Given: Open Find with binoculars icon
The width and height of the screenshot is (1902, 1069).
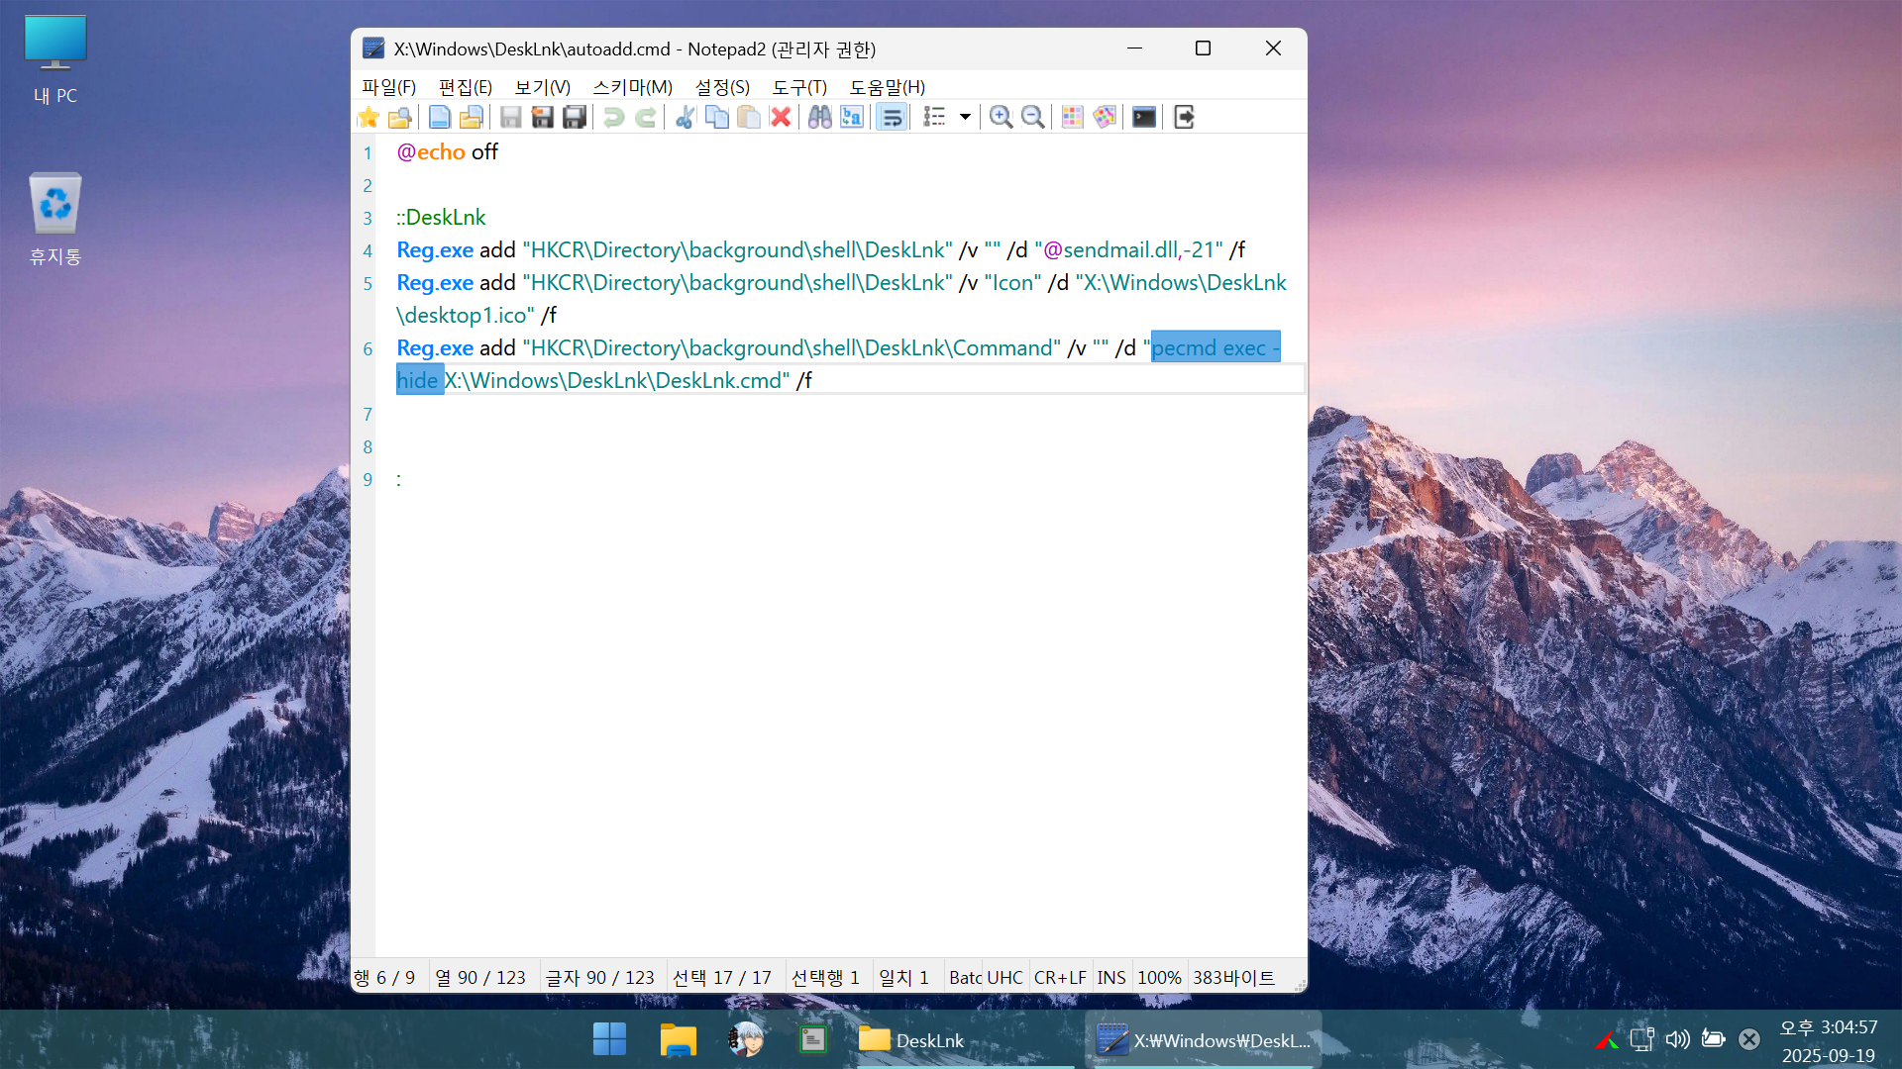Looking at the screenshot, I should pyautogui.click(x=819, y=117).
